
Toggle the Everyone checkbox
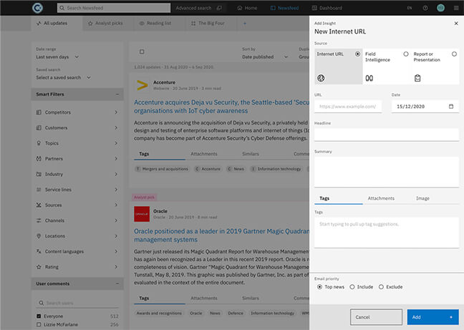tap(39, 316)
